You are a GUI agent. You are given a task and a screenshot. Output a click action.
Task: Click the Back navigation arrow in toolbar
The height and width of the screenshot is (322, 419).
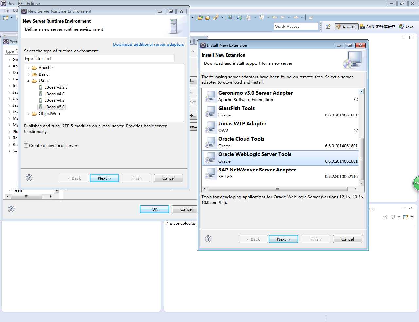(x=282, y=17)
